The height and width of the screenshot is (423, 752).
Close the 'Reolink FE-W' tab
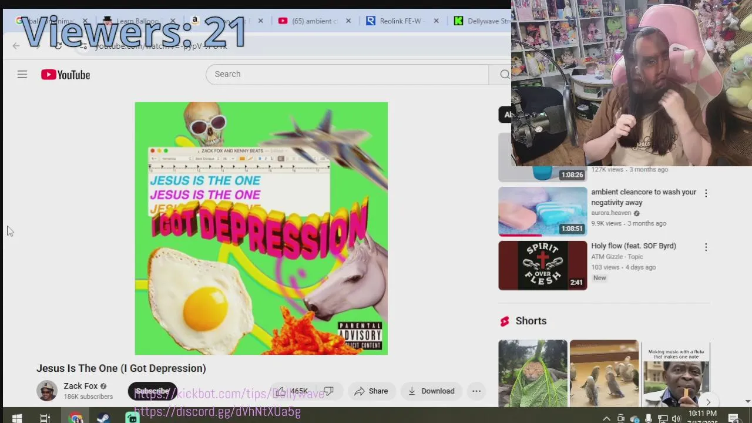(x=436, y=21)
